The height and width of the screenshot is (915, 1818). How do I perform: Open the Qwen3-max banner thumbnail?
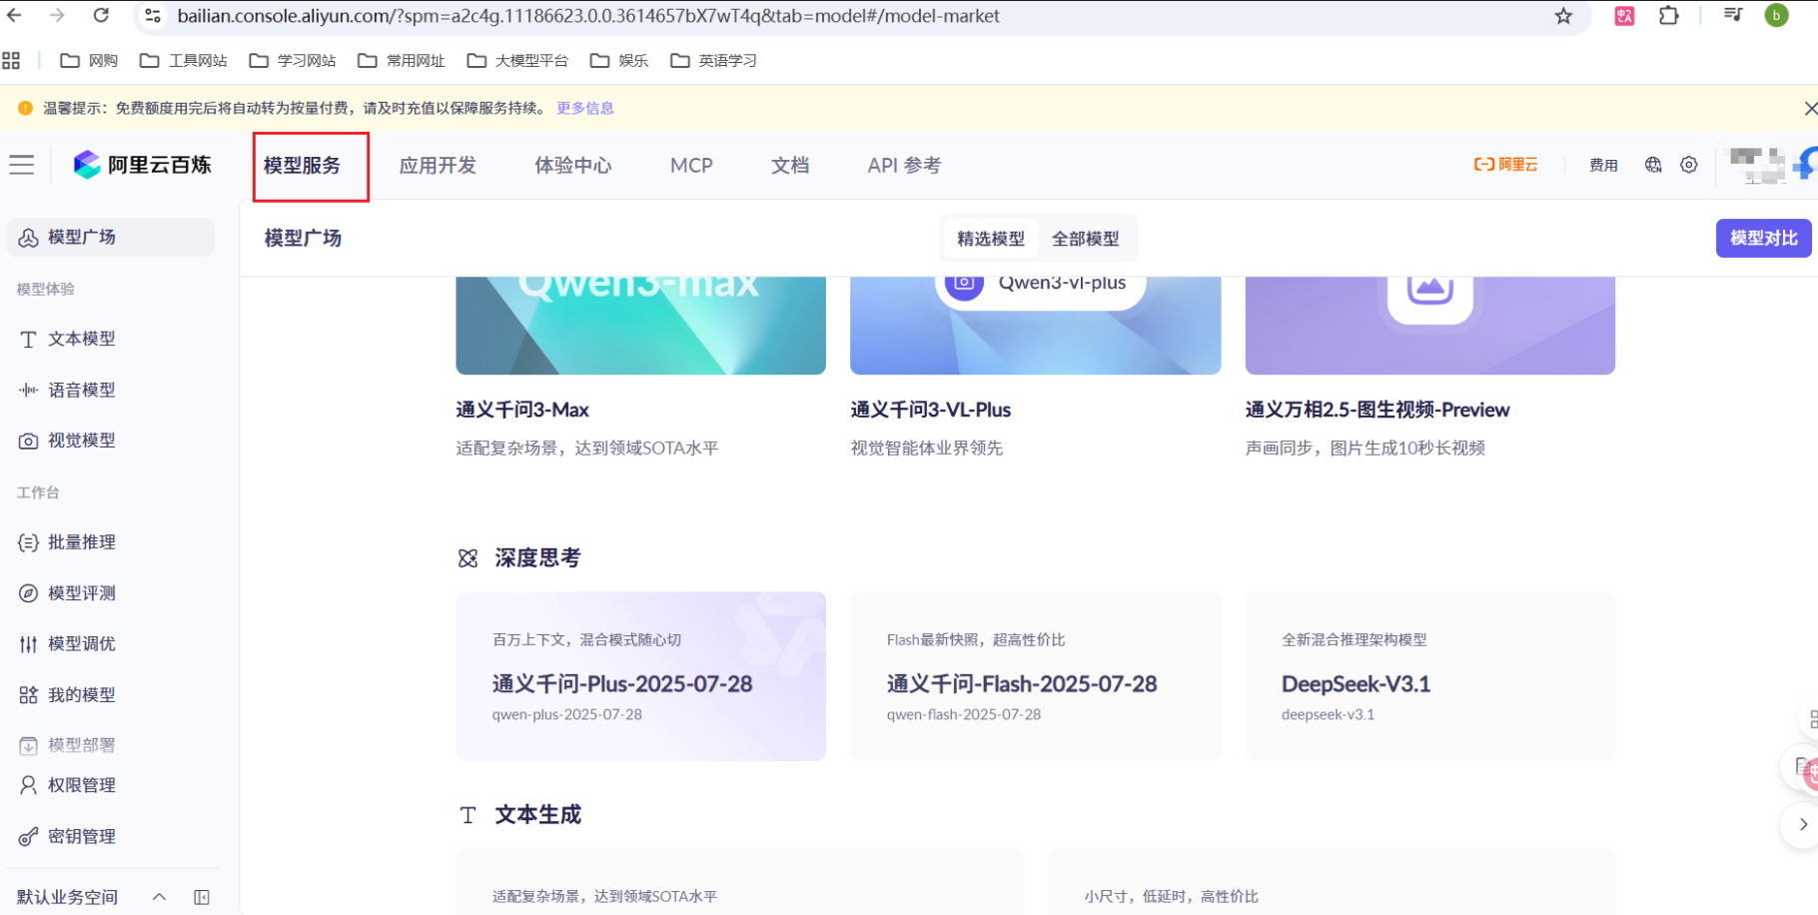click(x=640, y=326)
